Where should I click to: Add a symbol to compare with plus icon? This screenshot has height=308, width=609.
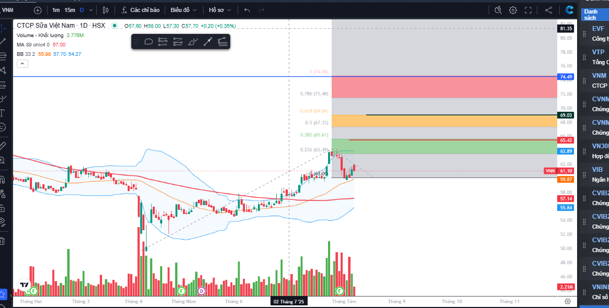pos(38,10)
